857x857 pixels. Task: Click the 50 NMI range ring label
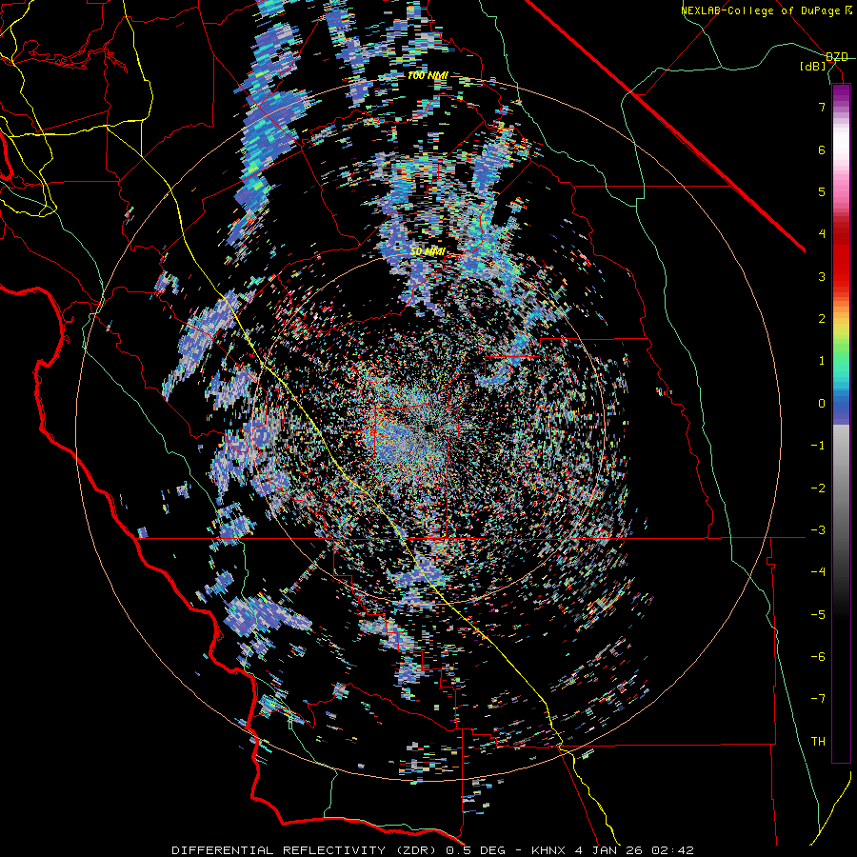[428, 251]
